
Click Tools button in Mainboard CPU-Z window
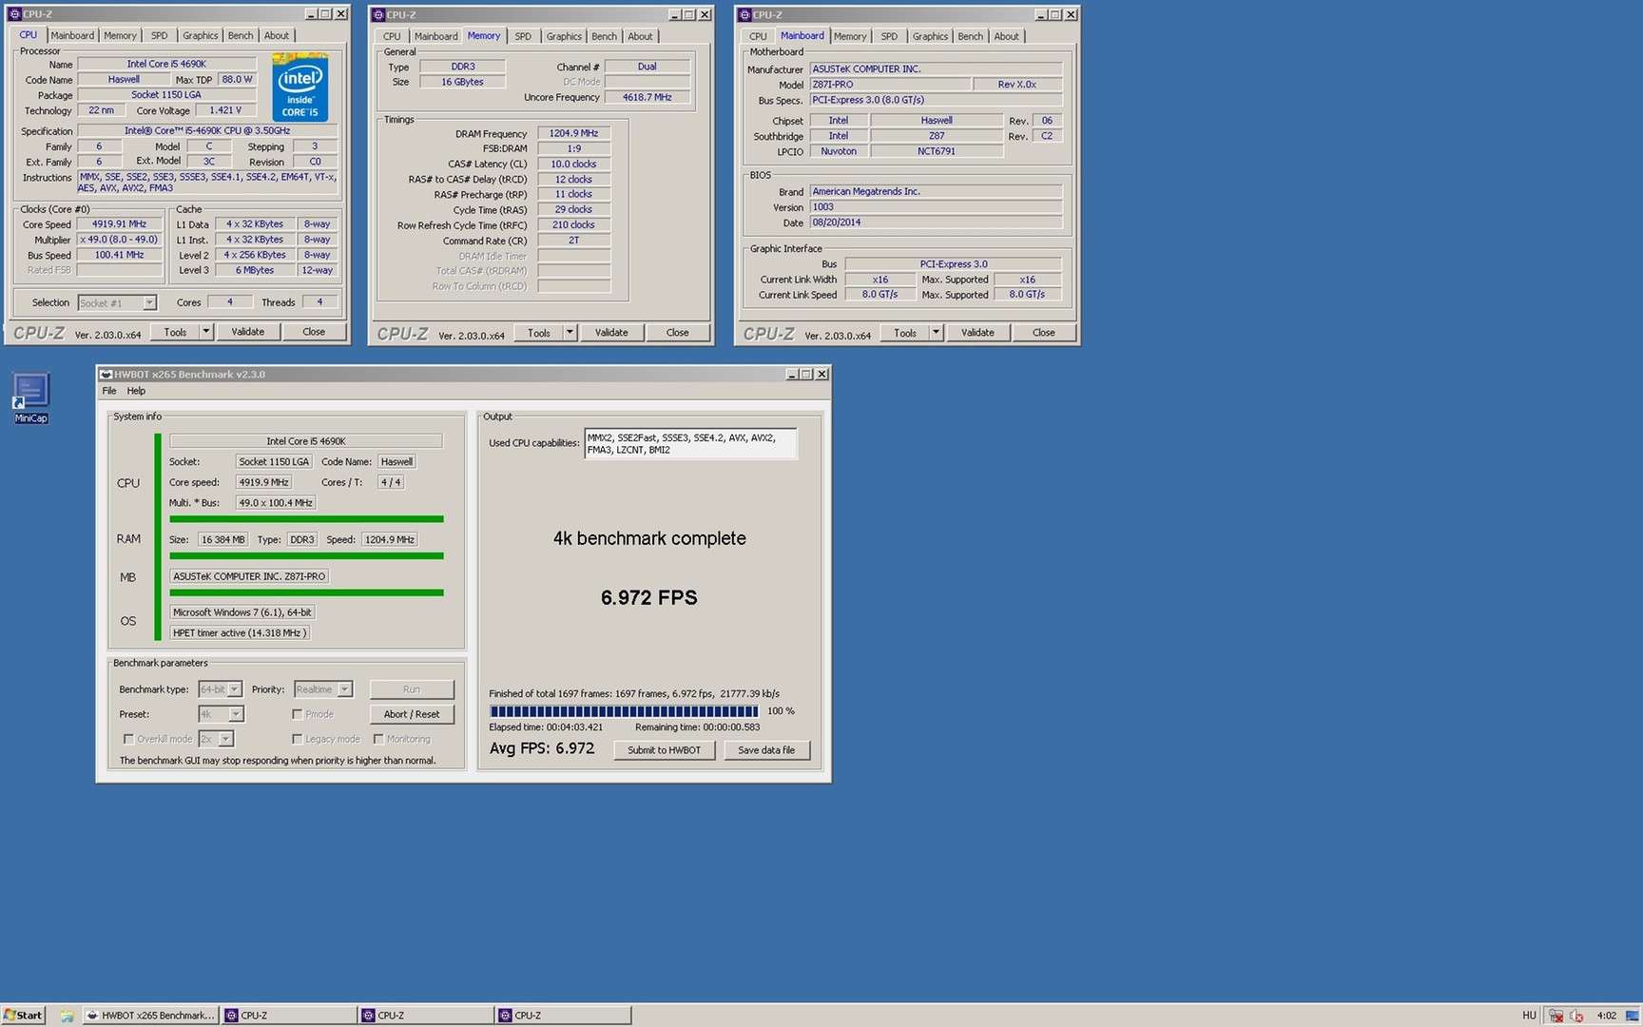905,333
